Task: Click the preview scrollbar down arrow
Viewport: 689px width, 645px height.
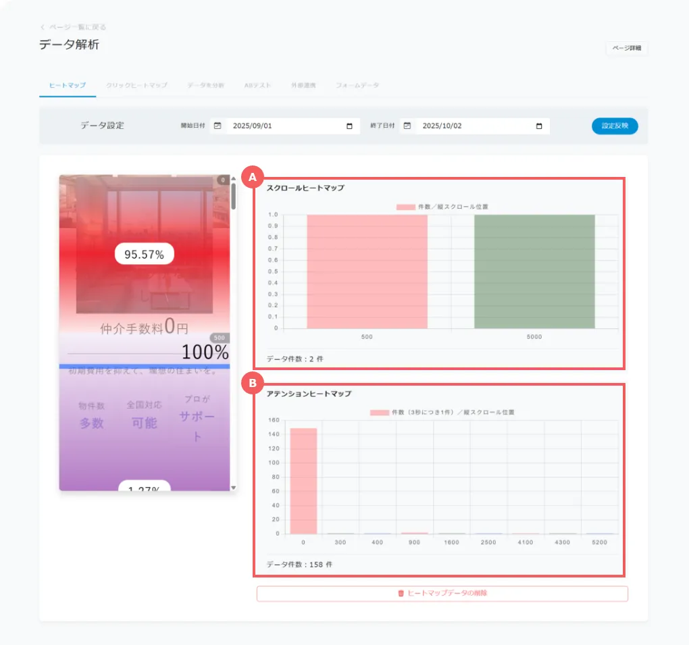Action: pyautogui.click(x=234, y=487)
